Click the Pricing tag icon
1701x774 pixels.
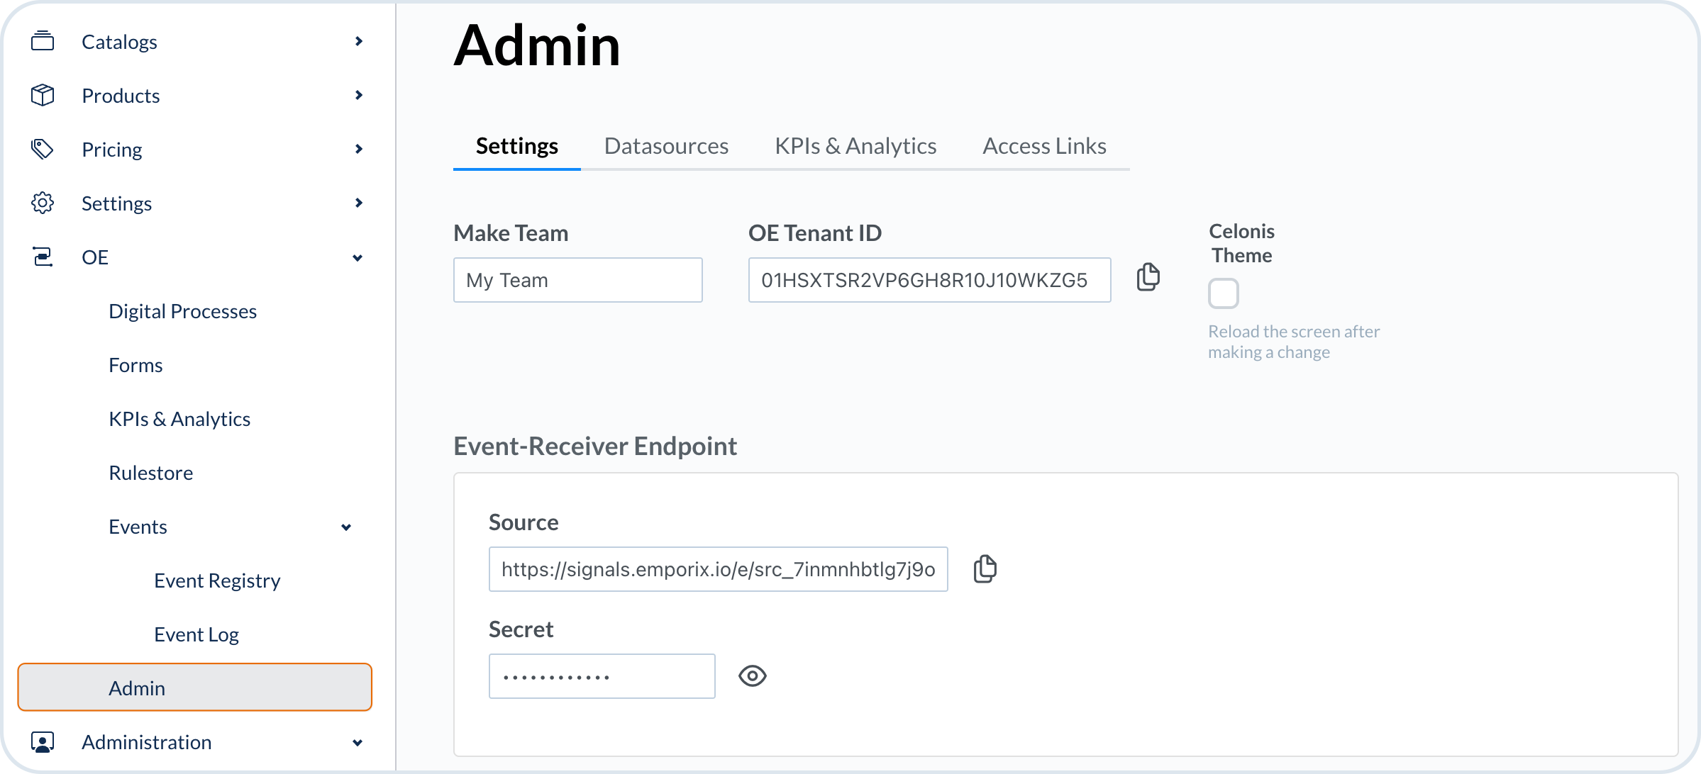click(43, 149)
